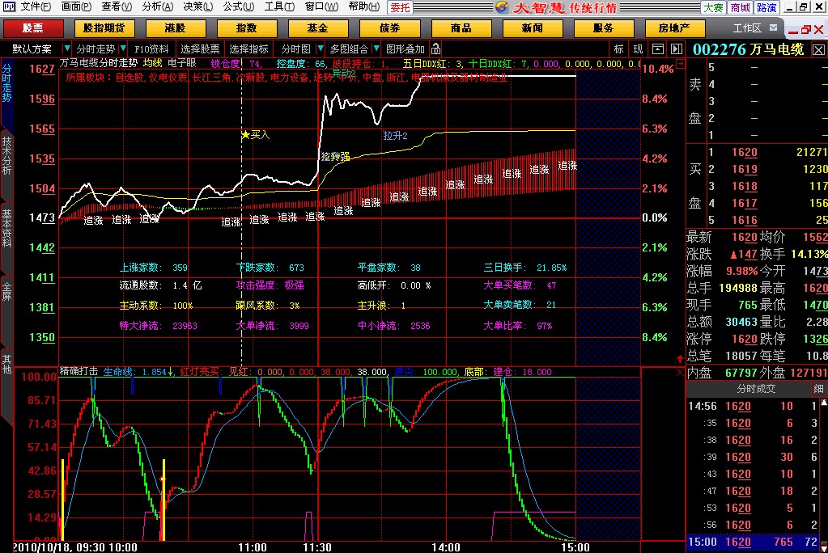Open the 分析(A) menu
The image size is (828, 553).
coord(157,6)
